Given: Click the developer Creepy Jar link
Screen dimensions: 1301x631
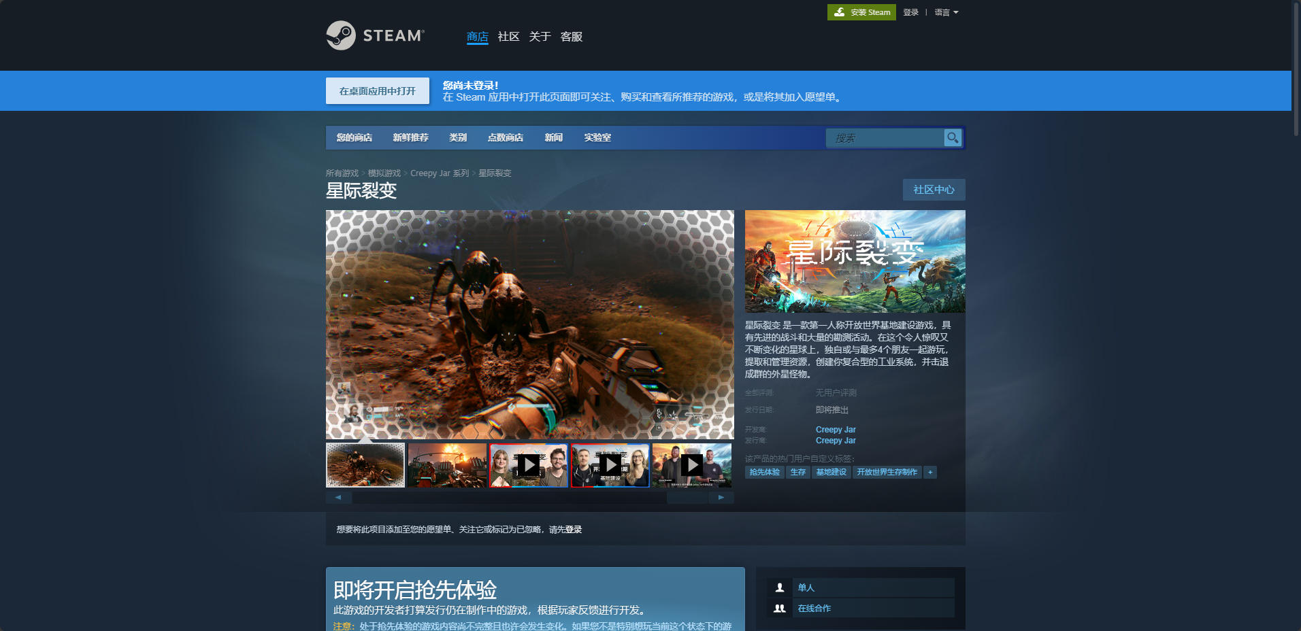Looking at the screenshot, I should (836, 430).
